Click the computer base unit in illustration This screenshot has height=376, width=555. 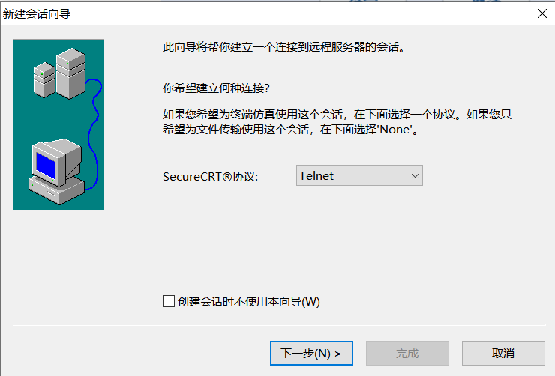[x=57, y=190]
